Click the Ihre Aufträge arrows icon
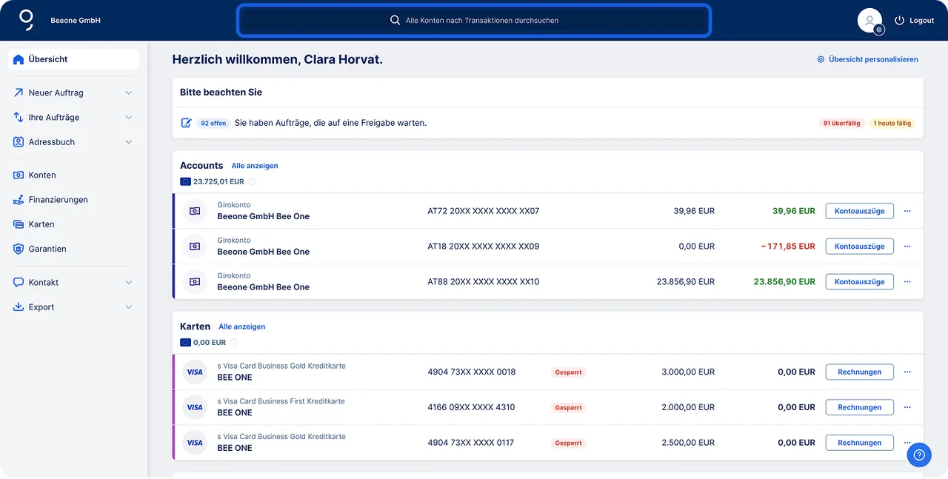 click(19, 117)
